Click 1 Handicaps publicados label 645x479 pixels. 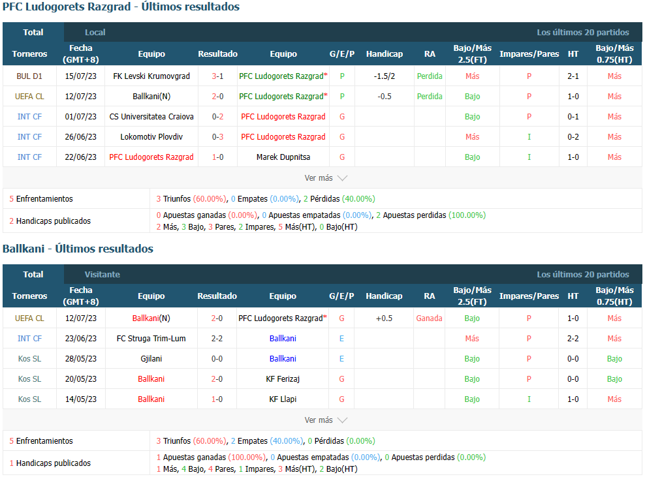point(50,463)
